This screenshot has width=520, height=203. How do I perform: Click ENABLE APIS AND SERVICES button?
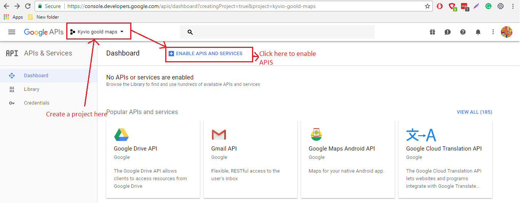(206, 54)
